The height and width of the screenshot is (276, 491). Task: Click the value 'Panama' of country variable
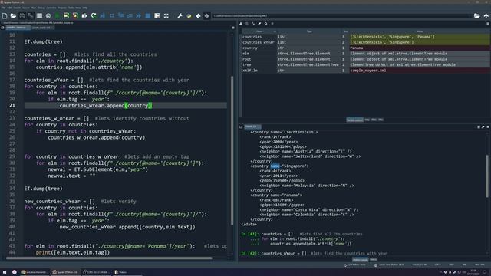357,48
